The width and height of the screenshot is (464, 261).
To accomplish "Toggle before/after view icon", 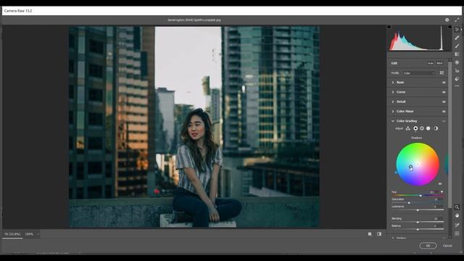I will click(379, 234).
